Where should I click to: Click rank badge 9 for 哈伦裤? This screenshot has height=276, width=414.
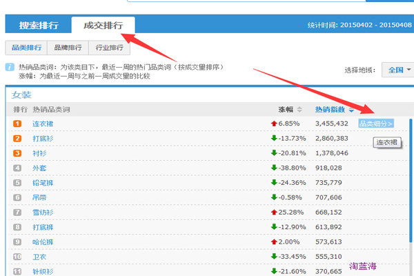17,242
